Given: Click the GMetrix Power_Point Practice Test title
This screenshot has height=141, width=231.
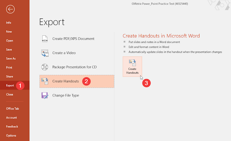Looking at the screenshot, I should (x=160, y=4).
